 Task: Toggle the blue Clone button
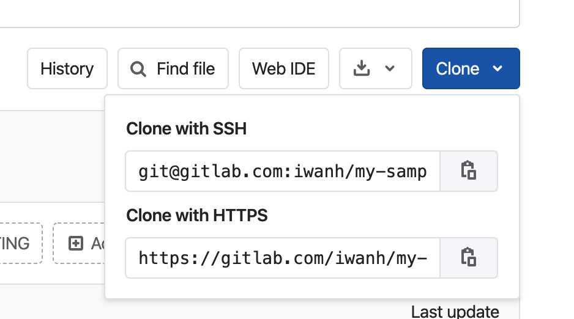click(471, 68)
